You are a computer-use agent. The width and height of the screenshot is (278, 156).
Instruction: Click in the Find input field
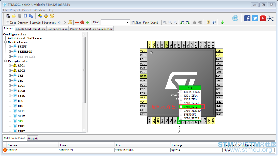tap(113, 23)
